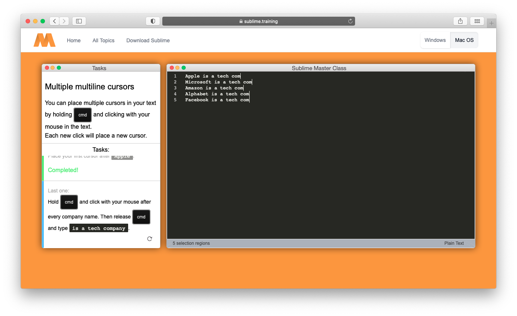This screenshot has width=517, height=316.
Task: Click the Apple label in the task panel
Action: click(x=122, y=156)
